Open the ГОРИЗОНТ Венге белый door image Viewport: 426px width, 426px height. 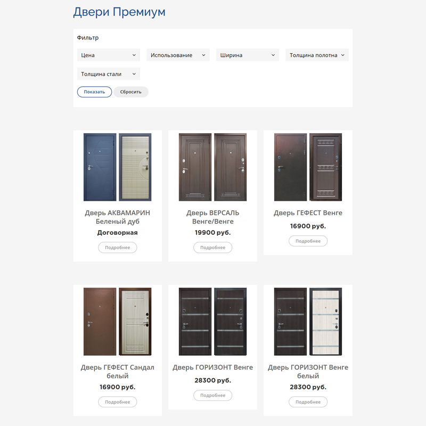(308, 322)
